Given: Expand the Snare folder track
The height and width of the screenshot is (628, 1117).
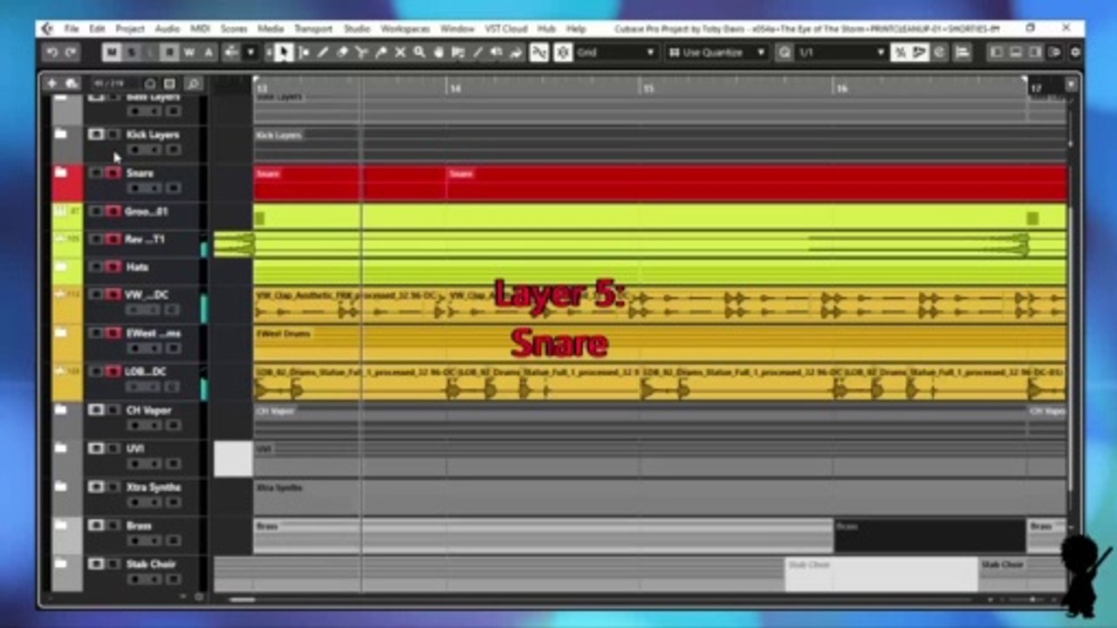Looking at the screenshot, I should click(60, 173).
